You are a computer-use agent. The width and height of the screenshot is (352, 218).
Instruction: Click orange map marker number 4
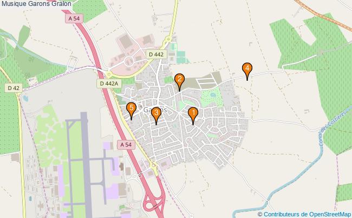pyautogui.click(x=247, y=71)
